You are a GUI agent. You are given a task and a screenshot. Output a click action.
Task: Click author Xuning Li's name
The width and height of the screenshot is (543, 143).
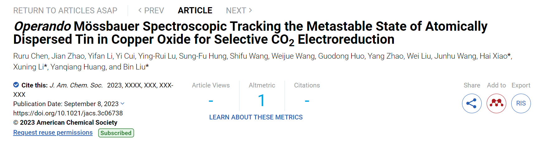click(28, 67)
